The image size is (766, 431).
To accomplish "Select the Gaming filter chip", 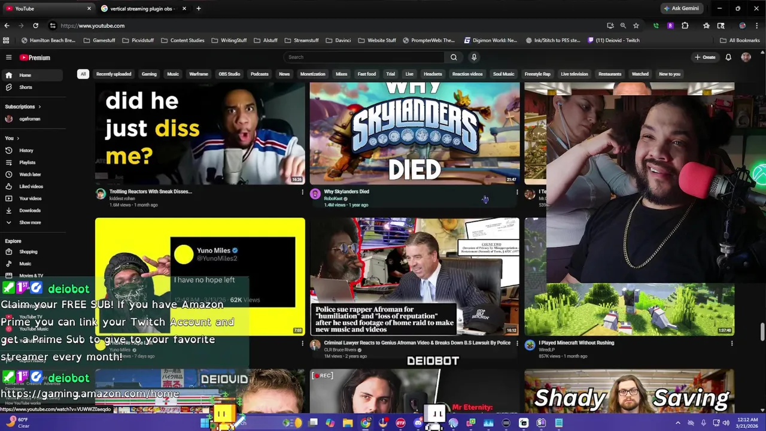I will [149, 74].
